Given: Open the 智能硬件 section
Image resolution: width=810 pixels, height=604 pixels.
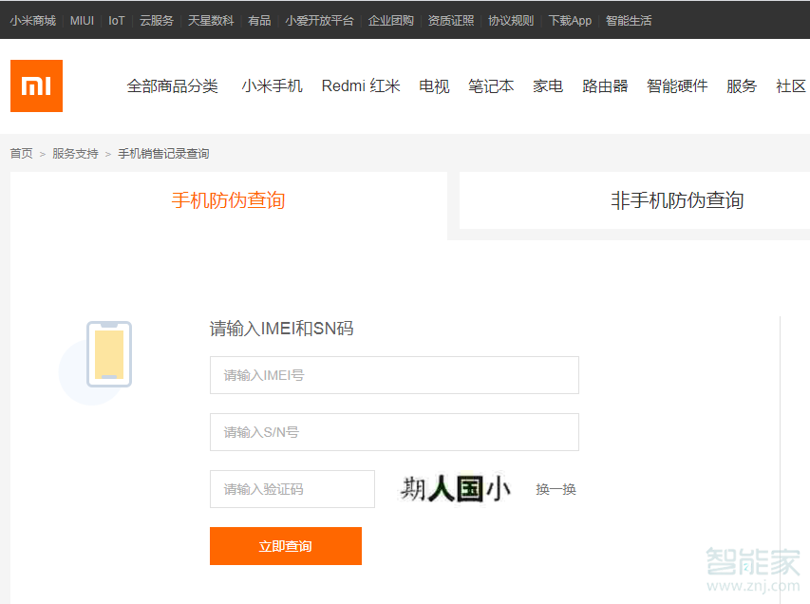Looking at the screenshot, I should [677, 85].
